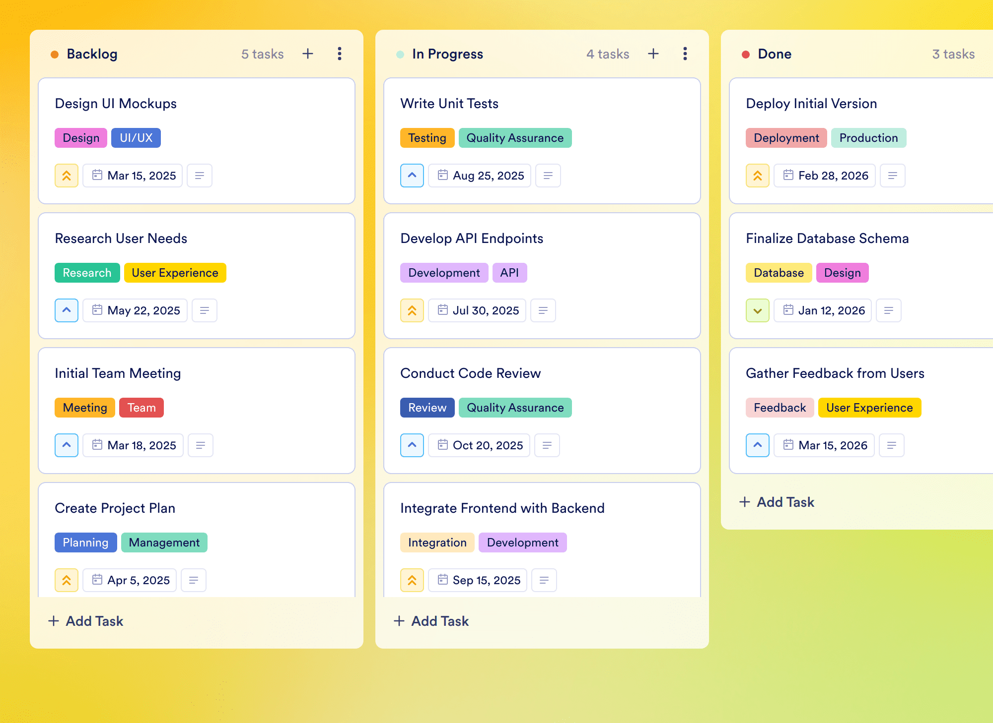Click the '5 tasks' count label
The image size is (993, 723).
[263, 54]
